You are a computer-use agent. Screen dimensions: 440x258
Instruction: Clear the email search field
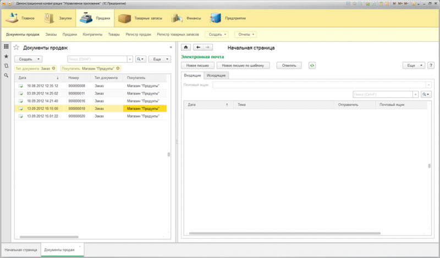(416, 94)
